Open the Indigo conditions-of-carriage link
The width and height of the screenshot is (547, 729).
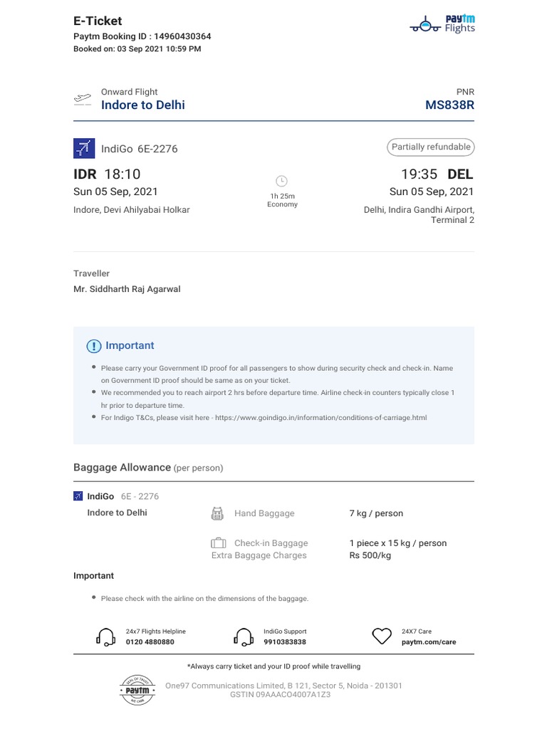pyautogui.click(x=321, y=418)
